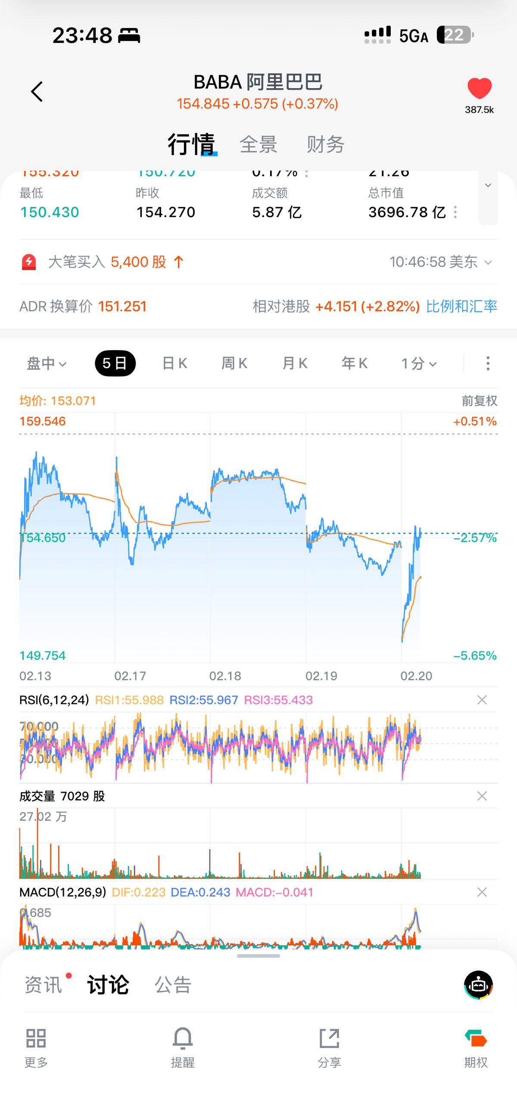
Task: Open the AI robot assistant icon
Action: [x=478, y=985]
